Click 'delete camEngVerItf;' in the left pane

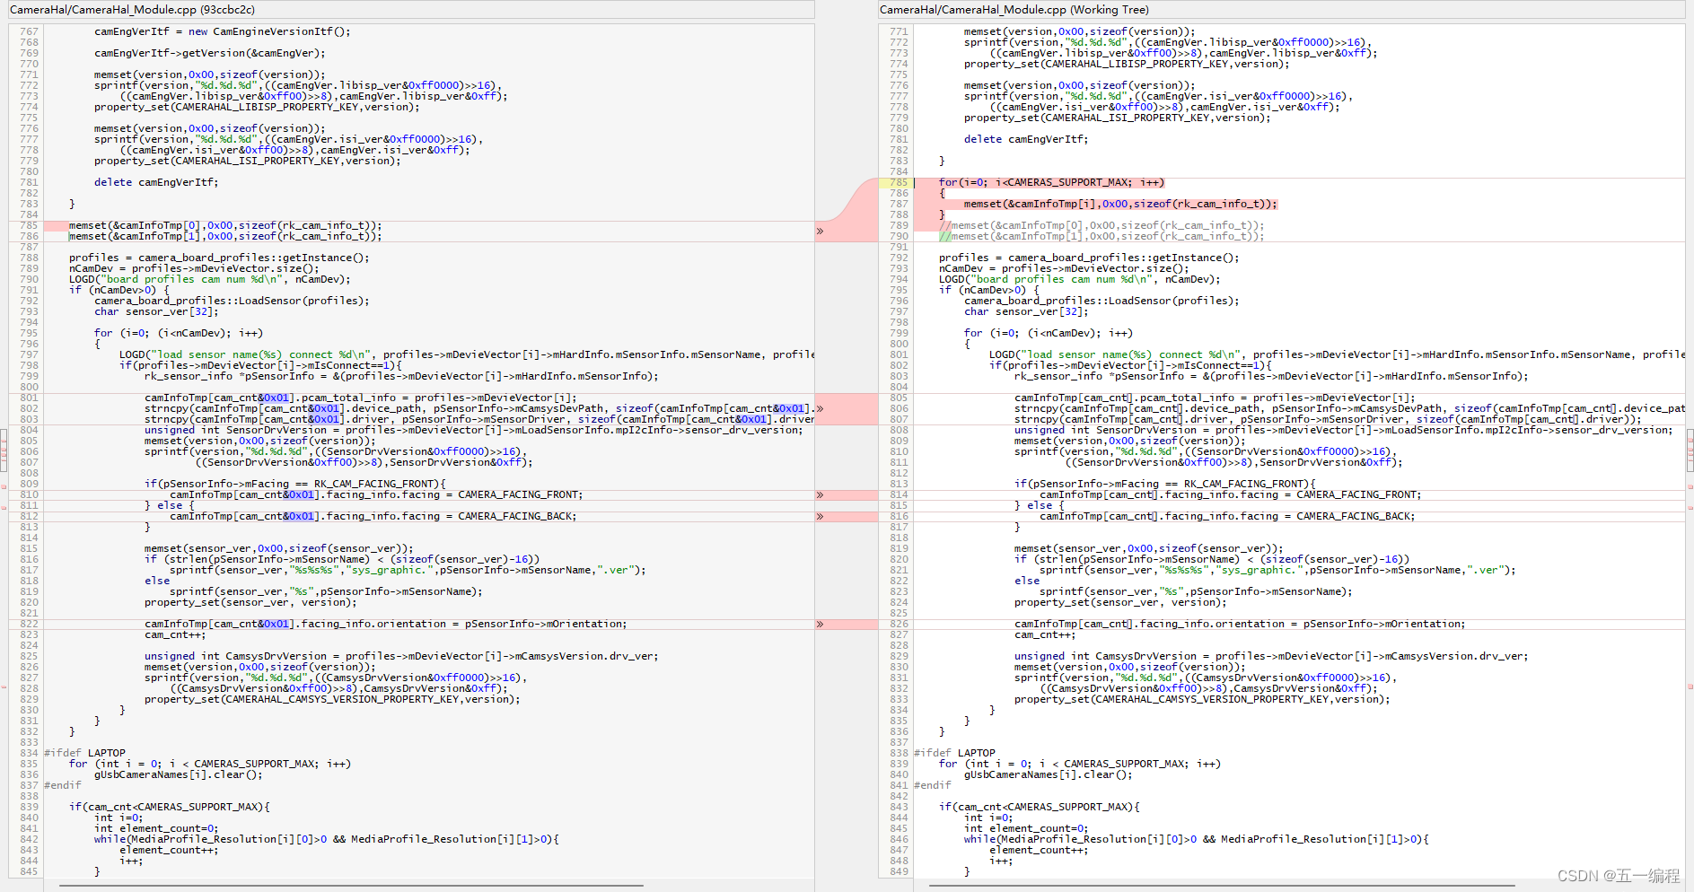coord(156,183)
